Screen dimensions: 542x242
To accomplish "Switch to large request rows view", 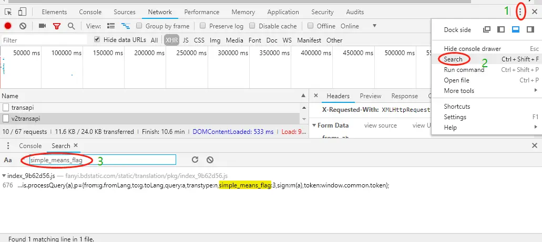I will (110, 26).
